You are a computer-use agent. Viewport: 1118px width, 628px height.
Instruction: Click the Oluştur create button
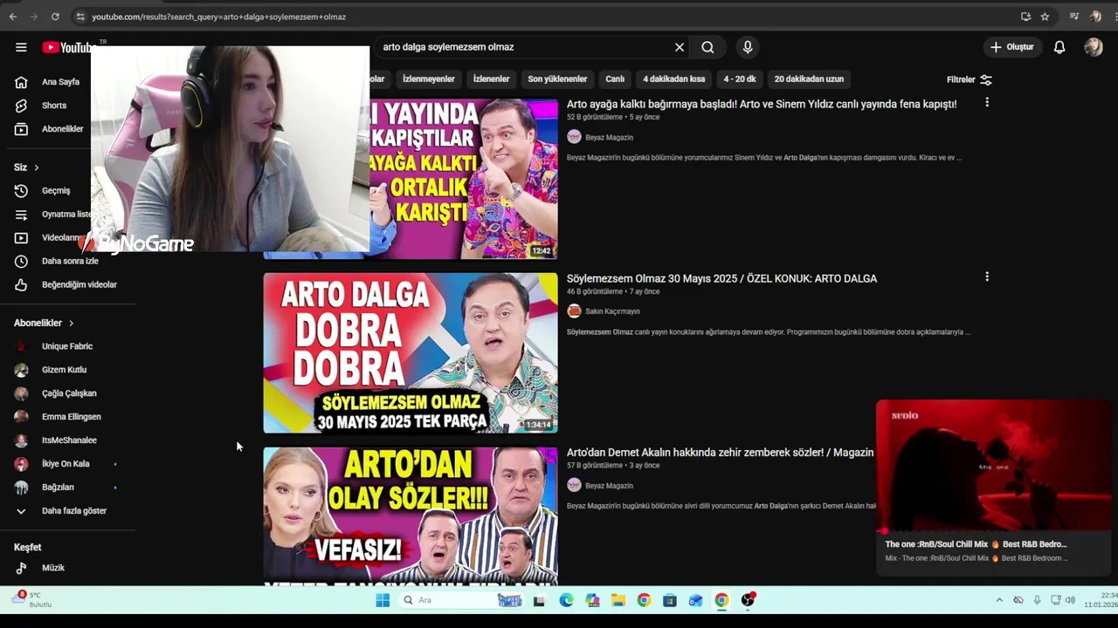(1011, 47)
